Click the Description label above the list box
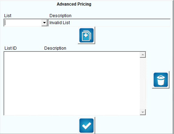174x134 pixels. pyautogui.click(x=55, y=48)
